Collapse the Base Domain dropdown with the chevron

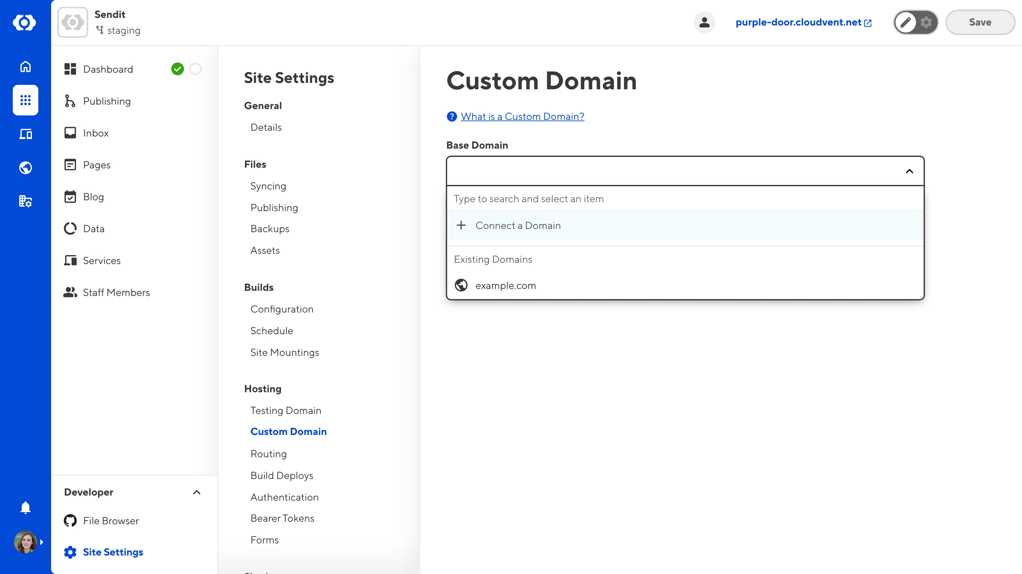(x=909, y=171)
